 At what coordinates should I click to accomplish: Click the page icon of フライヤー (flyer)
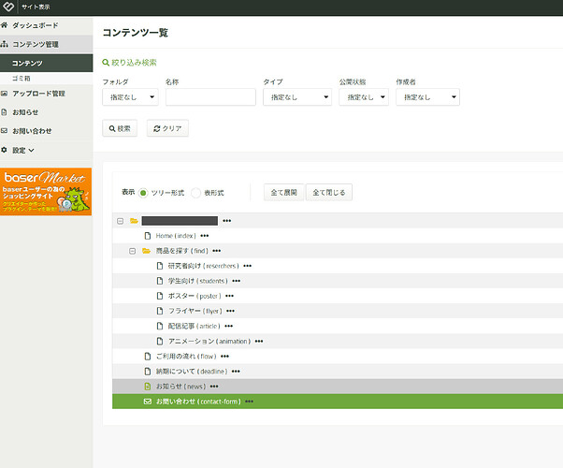pos(159,311)
